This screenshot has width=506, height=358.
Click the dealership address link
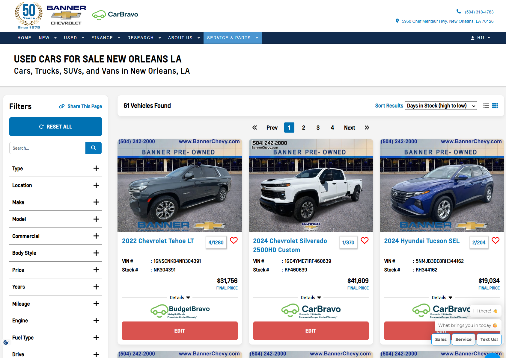tap(448, 21)
